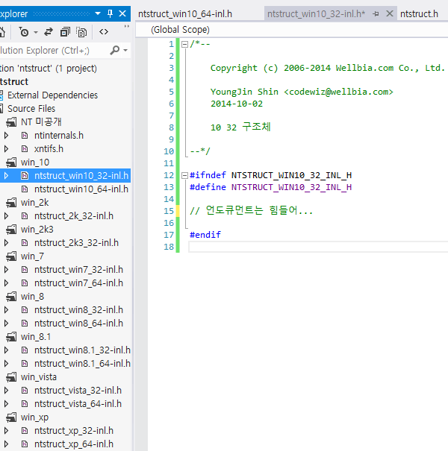Click the Solution Explorer search input field
This screenshot has width=448, height=451.
click(52, 50)
